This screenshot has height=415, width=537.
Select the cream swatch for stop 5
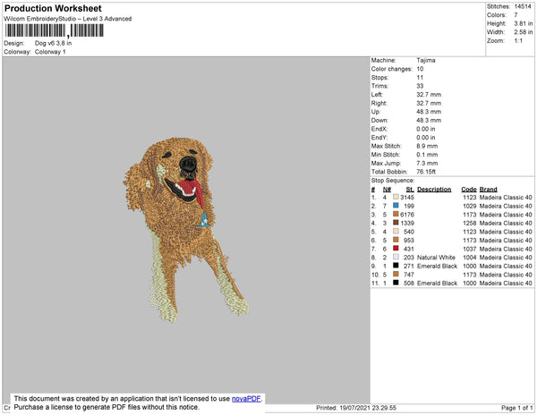[396, 232]
